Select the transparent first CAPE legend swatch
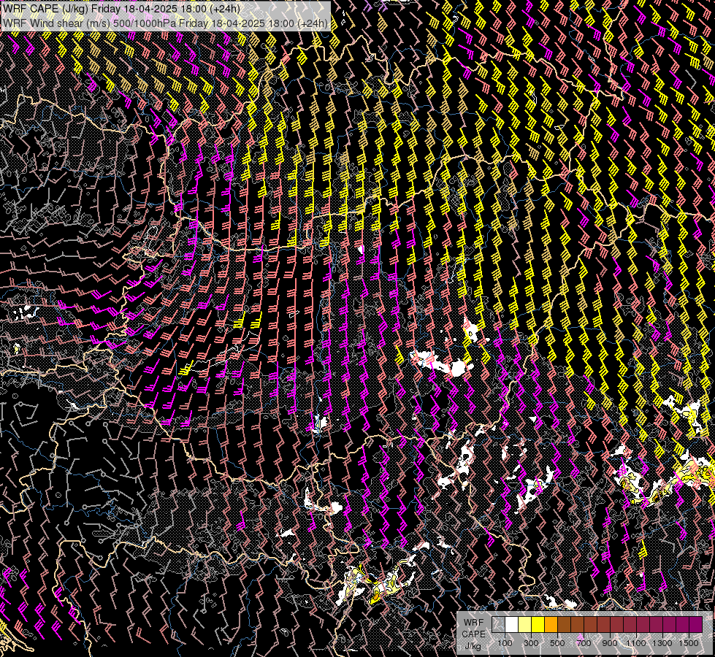 498,624
